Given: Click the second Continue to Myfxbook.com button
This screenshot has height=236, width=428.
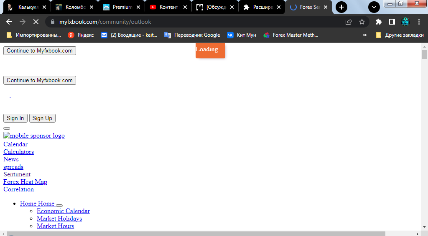Looking at the screenshot, I should 40,80.
